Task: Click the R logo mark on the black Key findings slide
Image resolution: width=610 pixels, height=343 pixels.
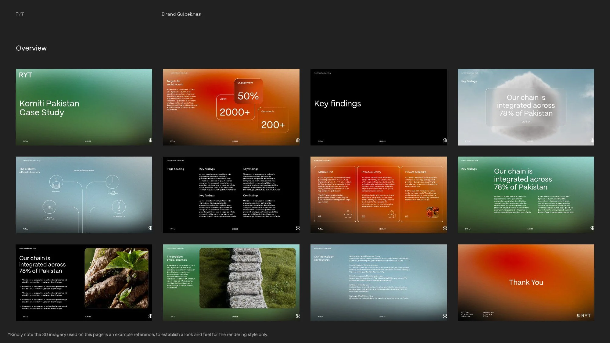Action: click(x=445, y=141)
